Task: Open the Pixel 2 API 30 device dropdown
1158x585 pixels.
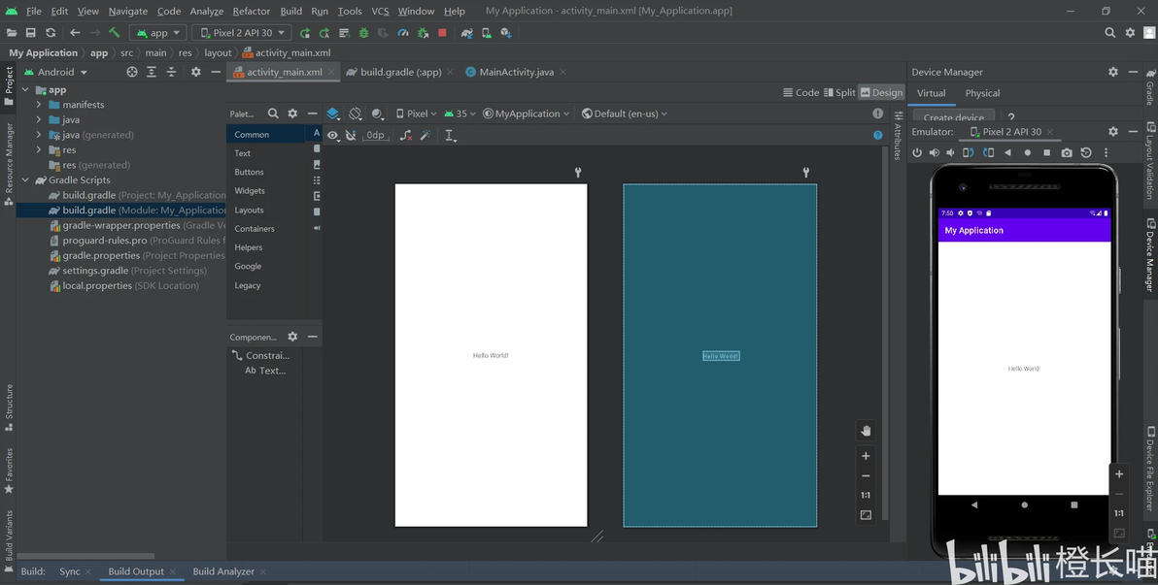Action: point(242,33)
